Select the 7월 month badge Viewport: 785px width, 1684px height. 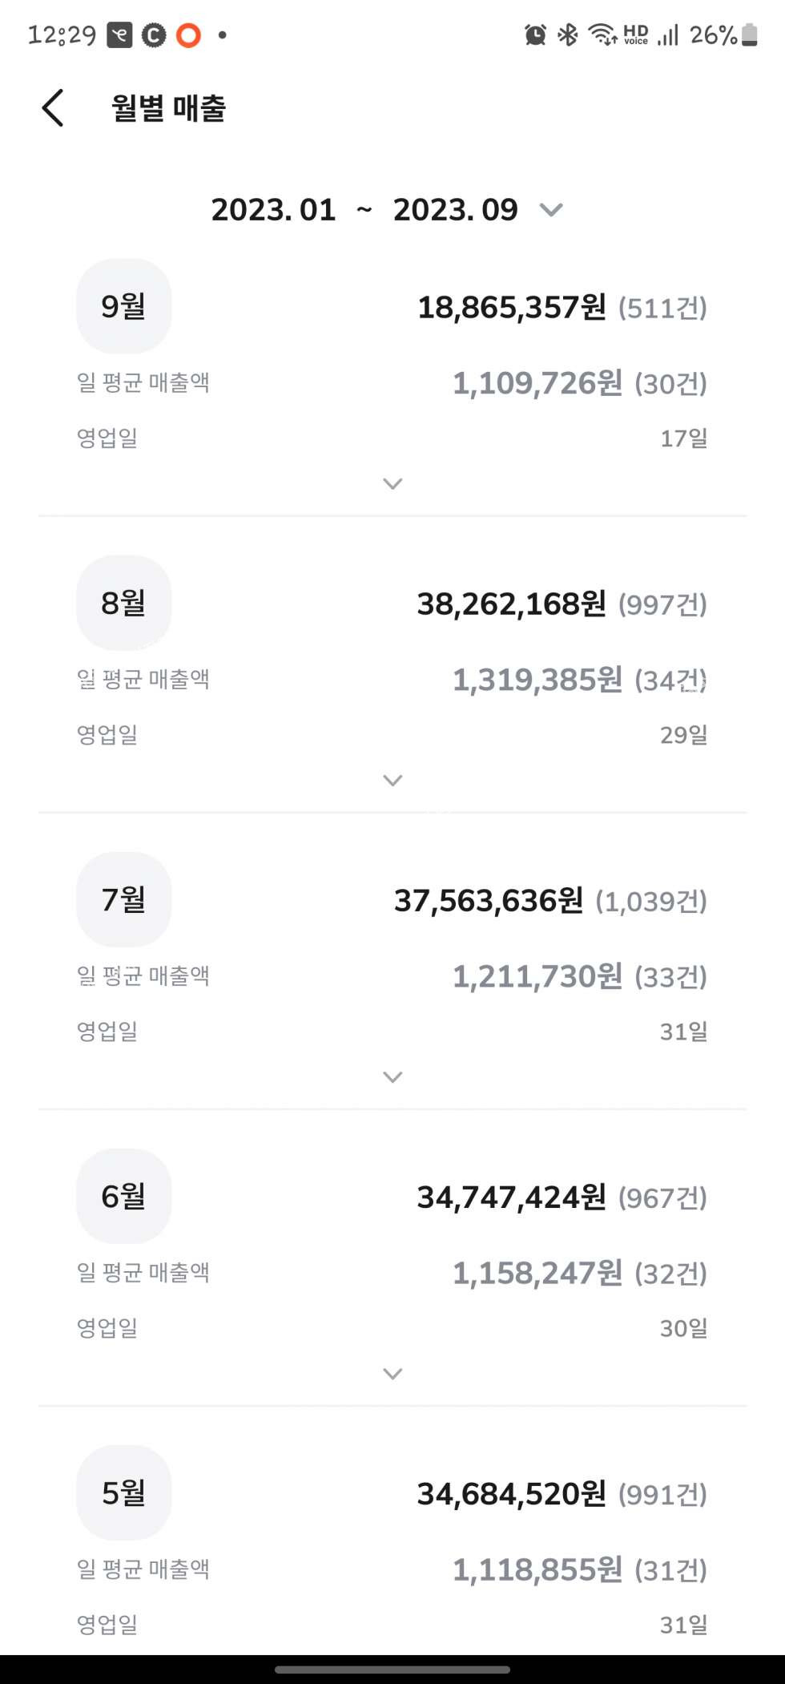(x=123, y=899)
